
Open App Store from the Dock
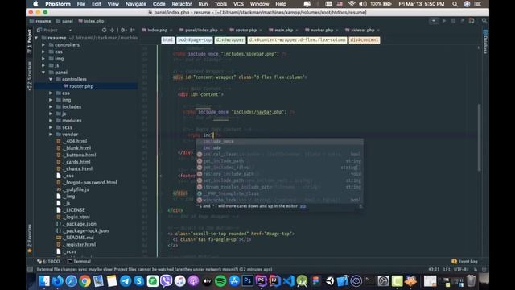234,281
